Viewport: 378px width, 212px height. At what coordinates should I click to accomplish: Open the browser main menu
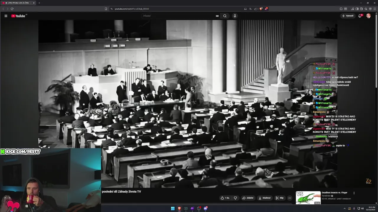pyautogui.click(x=375, y=9)
